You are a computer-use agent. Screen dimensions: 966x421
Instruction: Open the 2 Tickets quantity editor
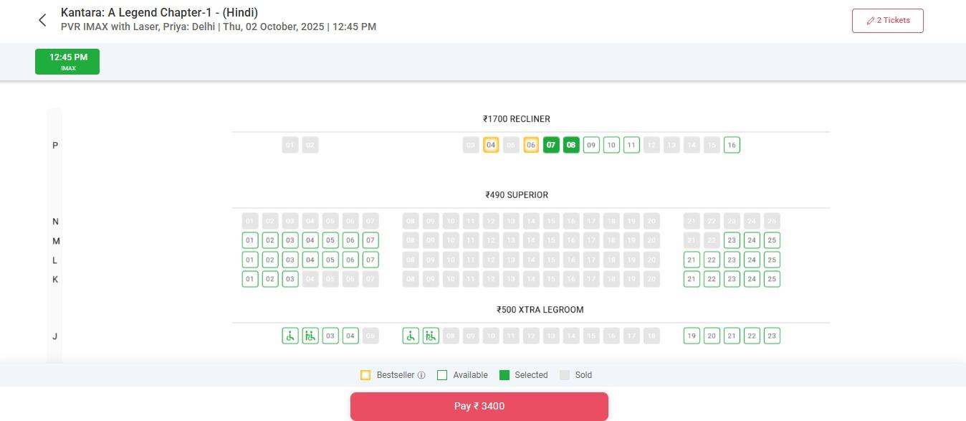[887, 21]
